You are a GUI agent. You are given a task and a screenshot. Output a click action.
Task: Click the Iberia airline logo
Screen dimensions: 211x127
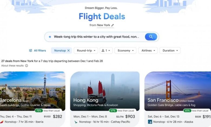click(x=2, y=122)
